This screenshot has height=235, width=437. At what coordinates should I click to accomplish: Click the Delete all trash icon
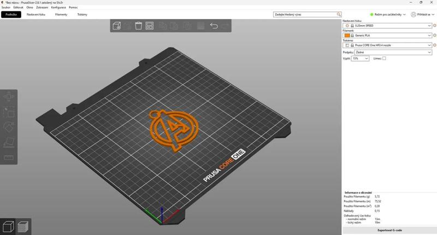point(139,26)
